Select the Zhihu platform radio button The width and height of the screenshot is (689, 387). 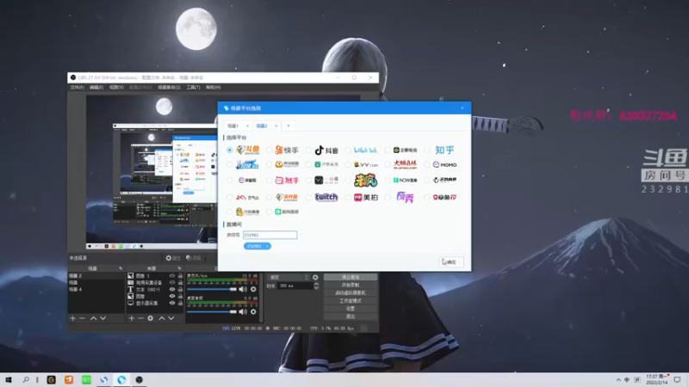click(x=427, y=150)
